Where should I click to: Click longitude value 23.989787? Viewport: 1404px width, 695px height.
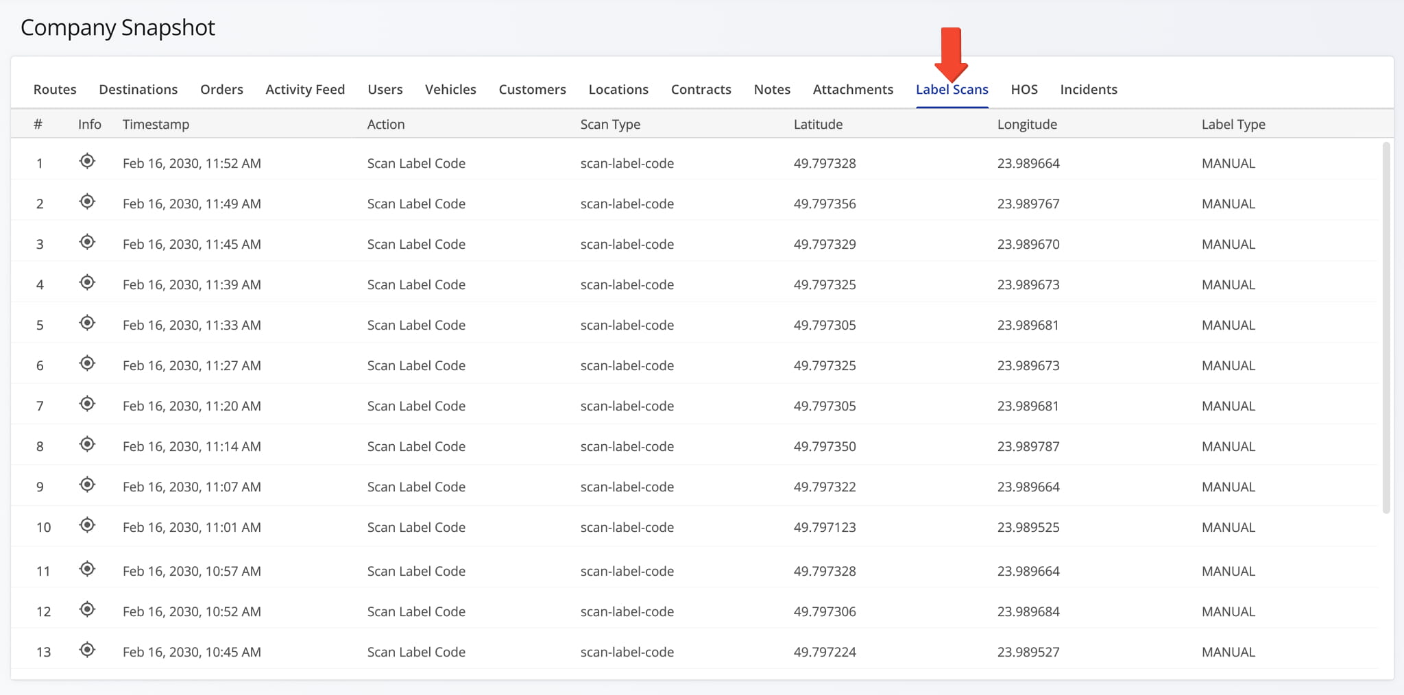pos(1028,446)
